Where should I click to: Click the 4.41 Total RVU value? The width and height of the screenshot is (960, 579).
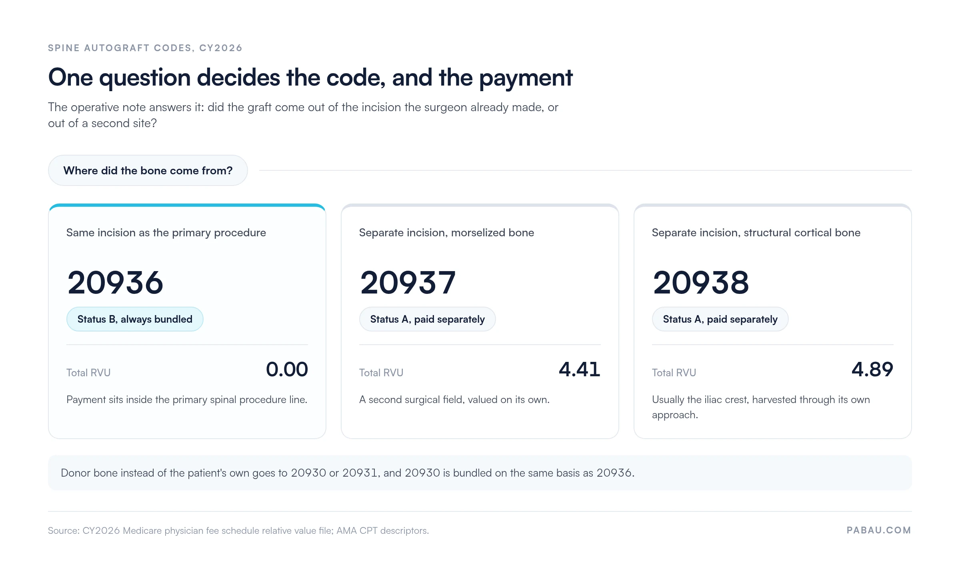(x=580, y=369)
